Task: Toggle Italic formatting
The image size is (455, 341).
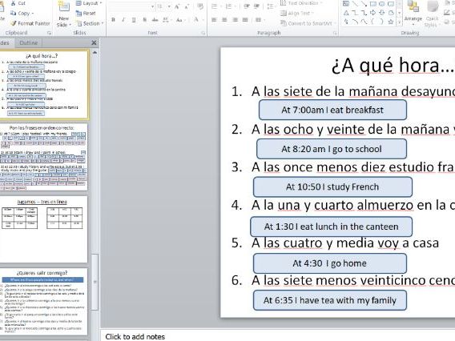Action: pyautogui.click(x=123, y=20)
